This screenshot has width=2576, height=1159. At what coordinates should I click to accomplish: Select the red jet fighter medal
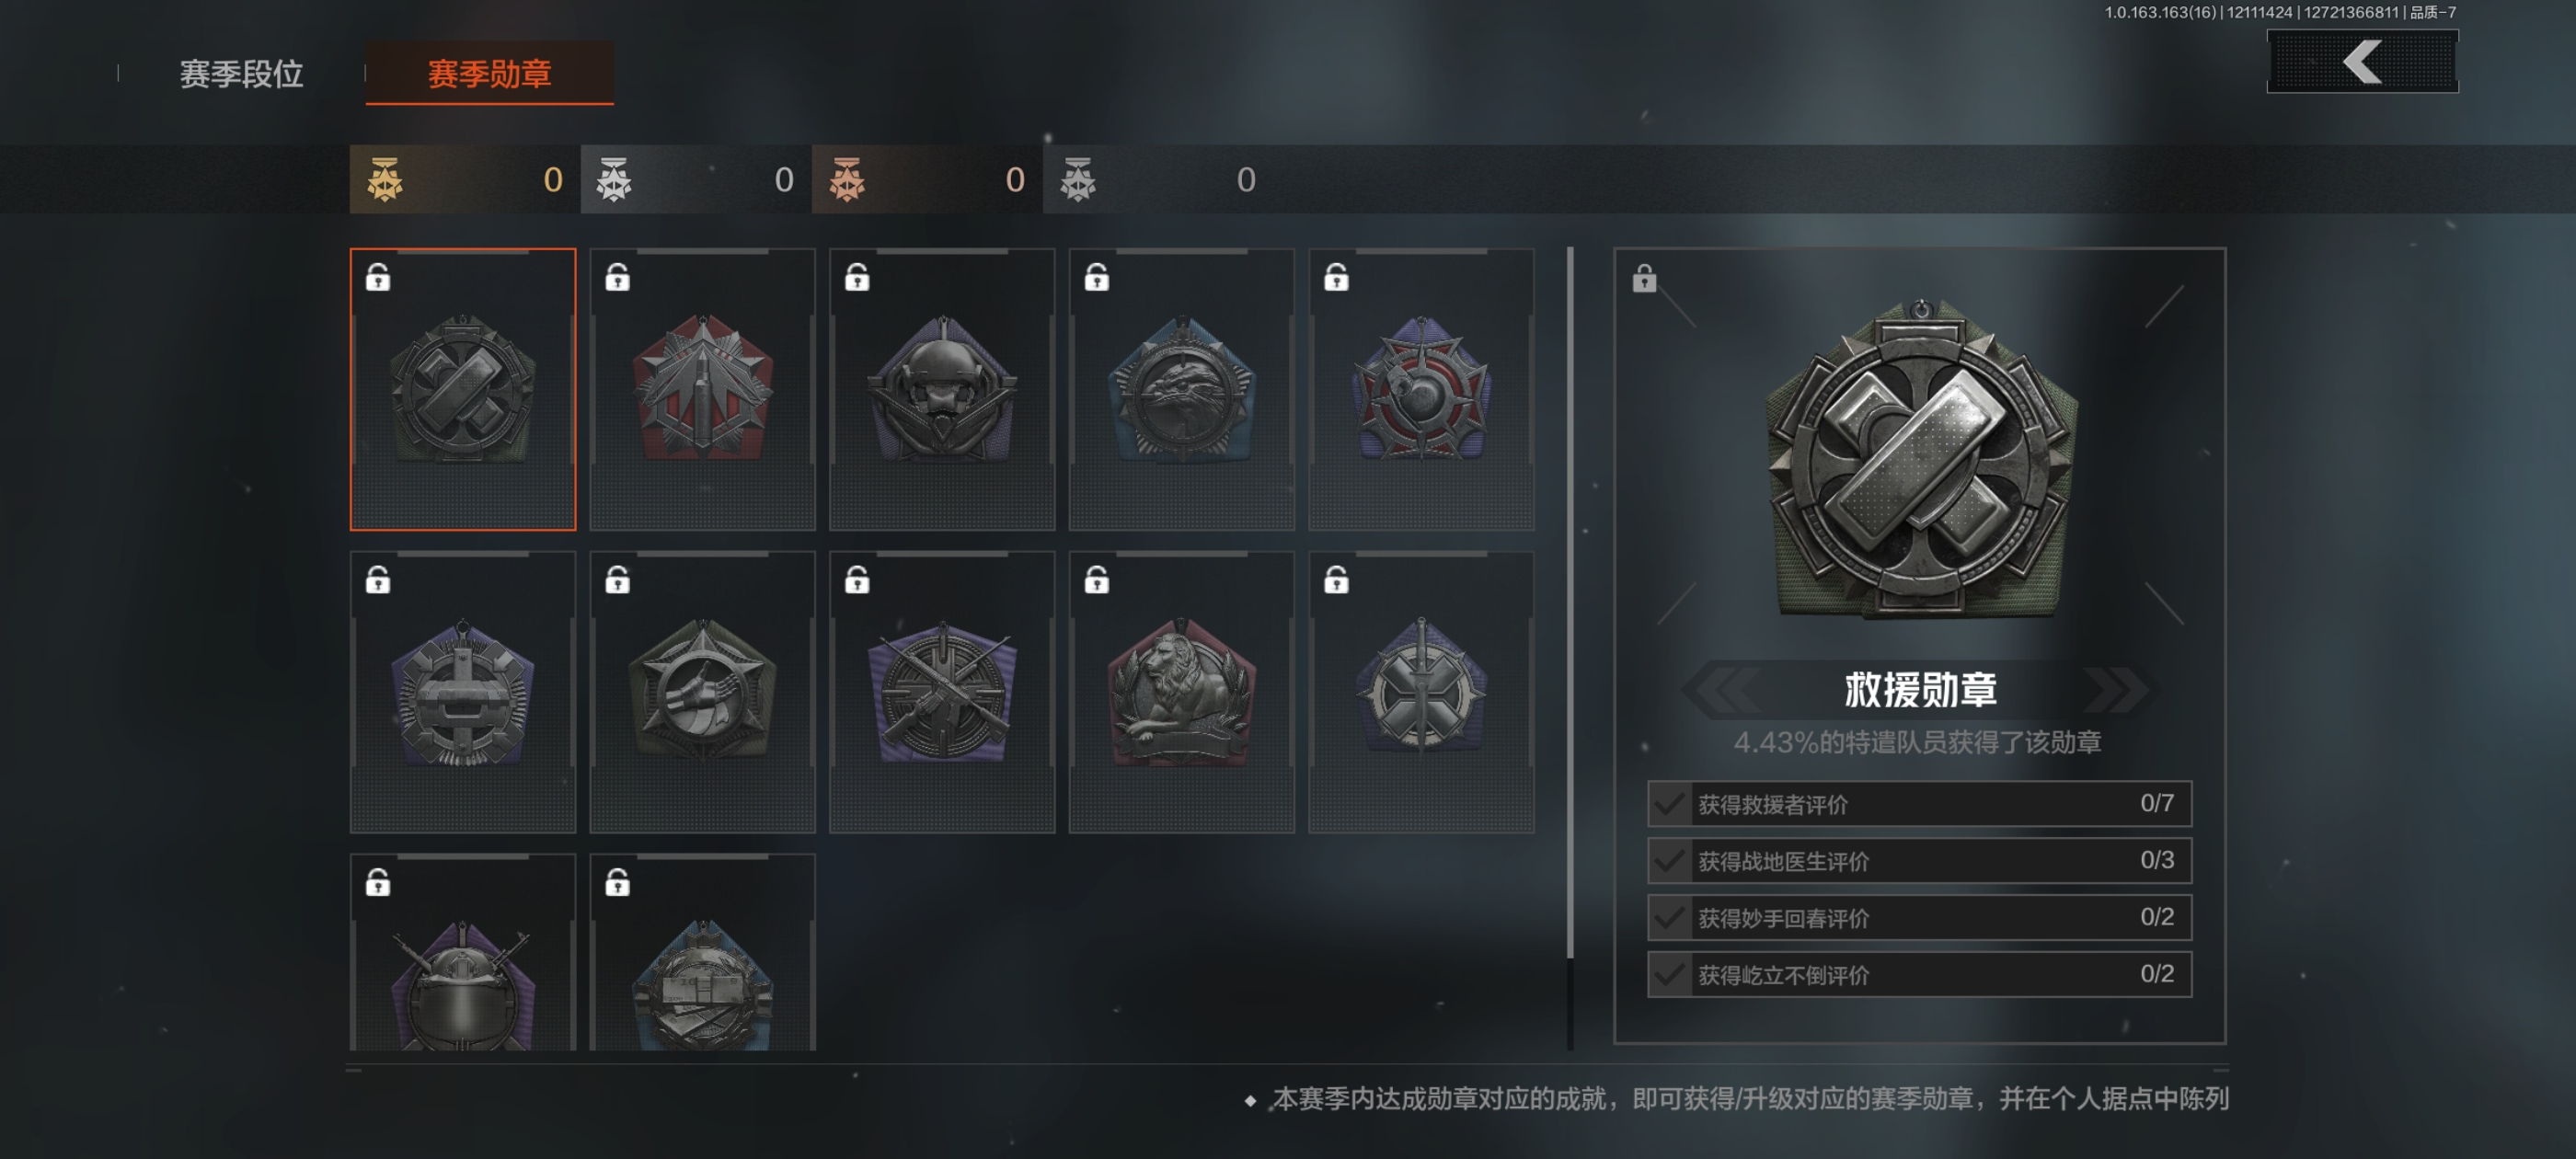pos(702,389)
